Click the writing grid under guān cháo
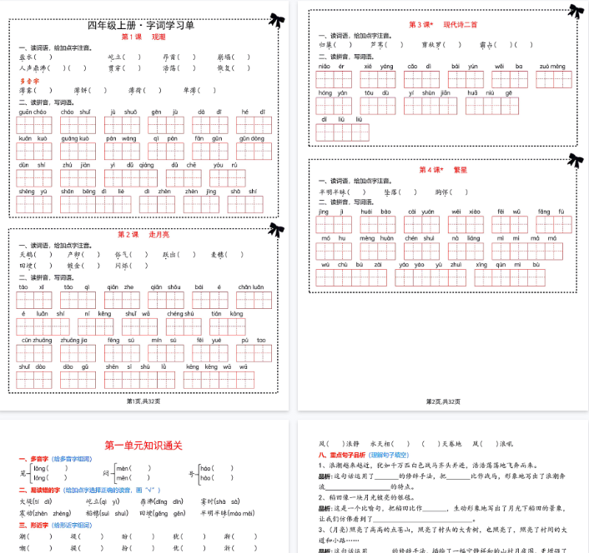The height and width of the screenshot is (553, 589). tap(33, 126)
